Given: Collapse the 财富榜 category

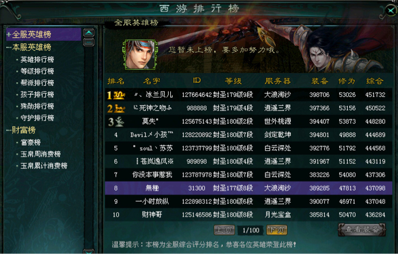Looking at the screenshot, I should [9, 131].
